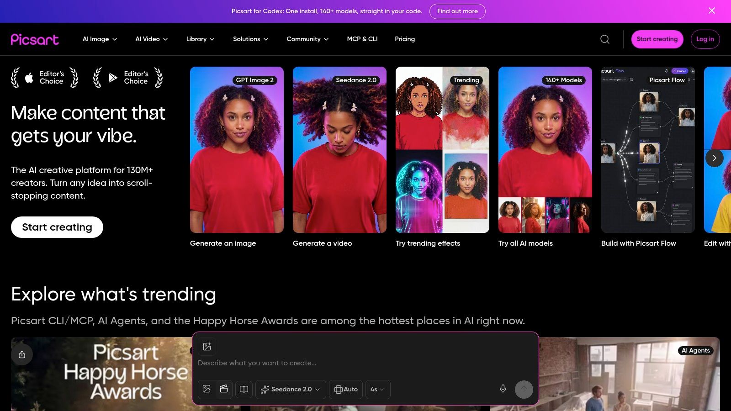Expand the AI Image menu
The image size is (731, 411).
(x=100, y=39)
